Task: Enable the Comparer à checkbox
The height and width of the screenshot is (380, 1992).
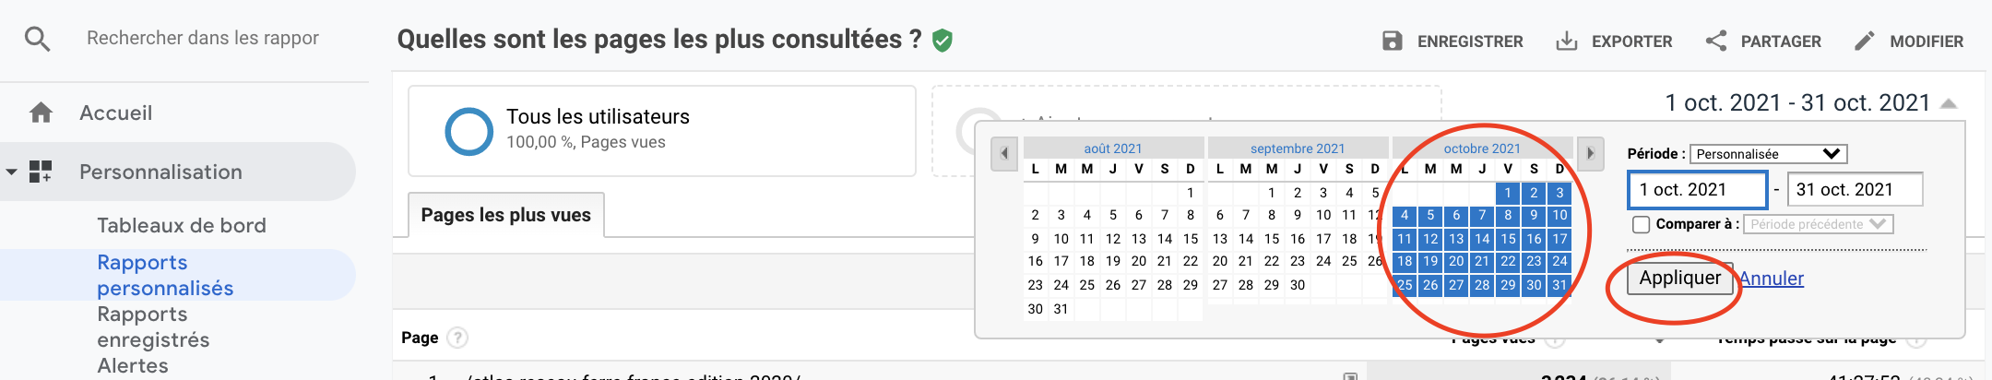Action: 1642,224
